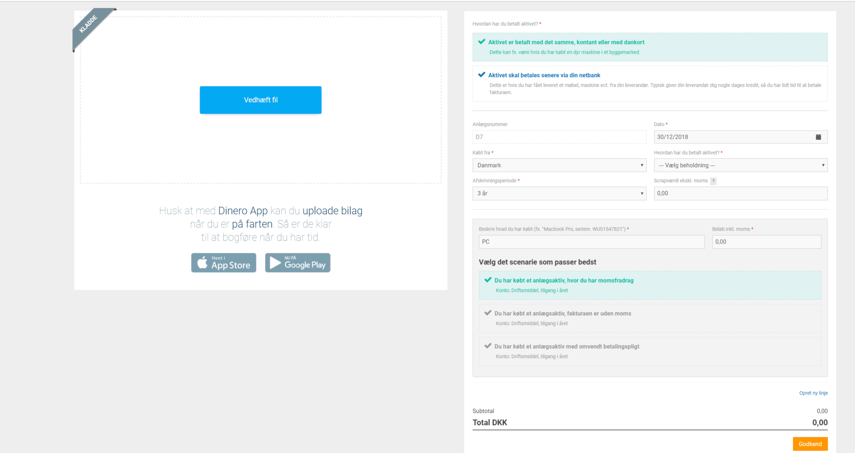855x453 pixels.
Task: Click the Scrapværdi ekskl. moms input field
Action: coord(740,193)
